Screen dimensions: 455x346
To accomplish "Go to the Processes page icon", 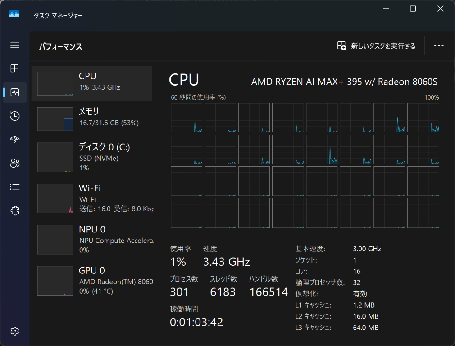I will [x=15, y=68].
